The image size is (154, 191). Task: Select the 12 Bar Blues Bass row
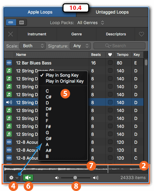pyautogui.click(x=74, y=63)
